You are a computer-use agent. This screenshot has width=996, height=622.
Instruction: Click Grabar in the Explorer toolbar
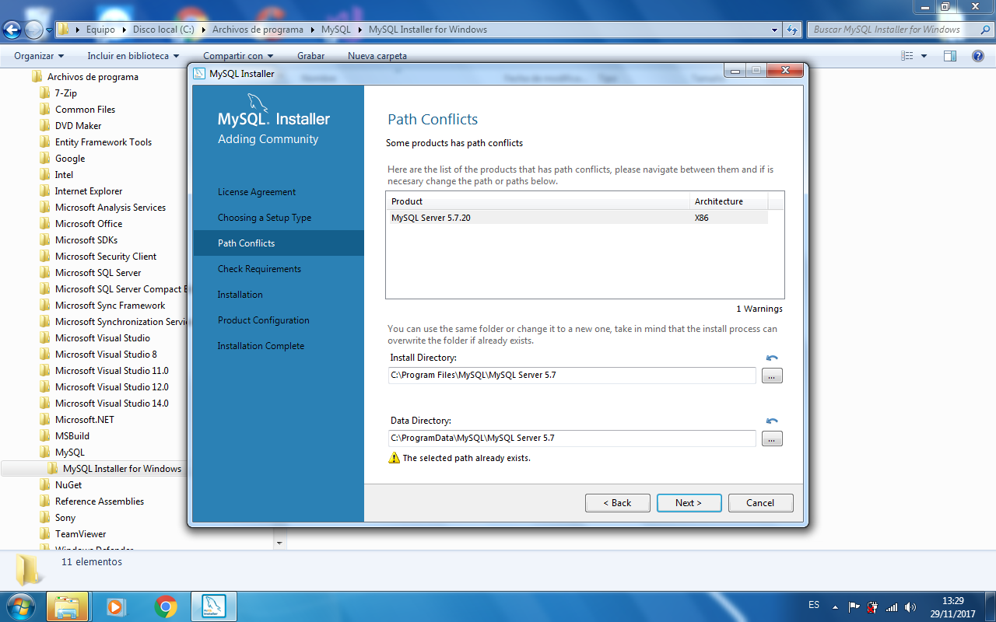pyautogui.click(x=310, y=56)
